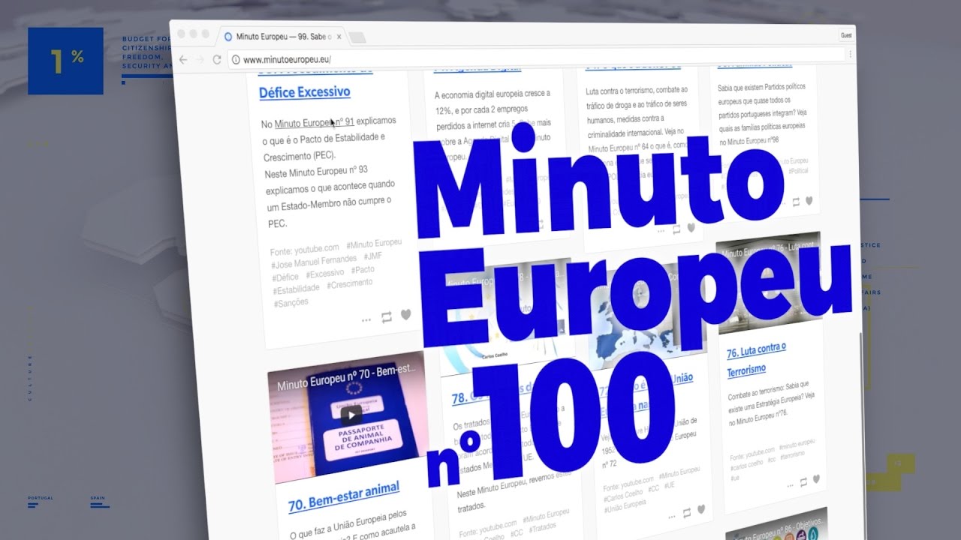Play the Minuto Europeu nº 70 video
The height and width of the screenshot is (540, 961).
tap(351, 415)
